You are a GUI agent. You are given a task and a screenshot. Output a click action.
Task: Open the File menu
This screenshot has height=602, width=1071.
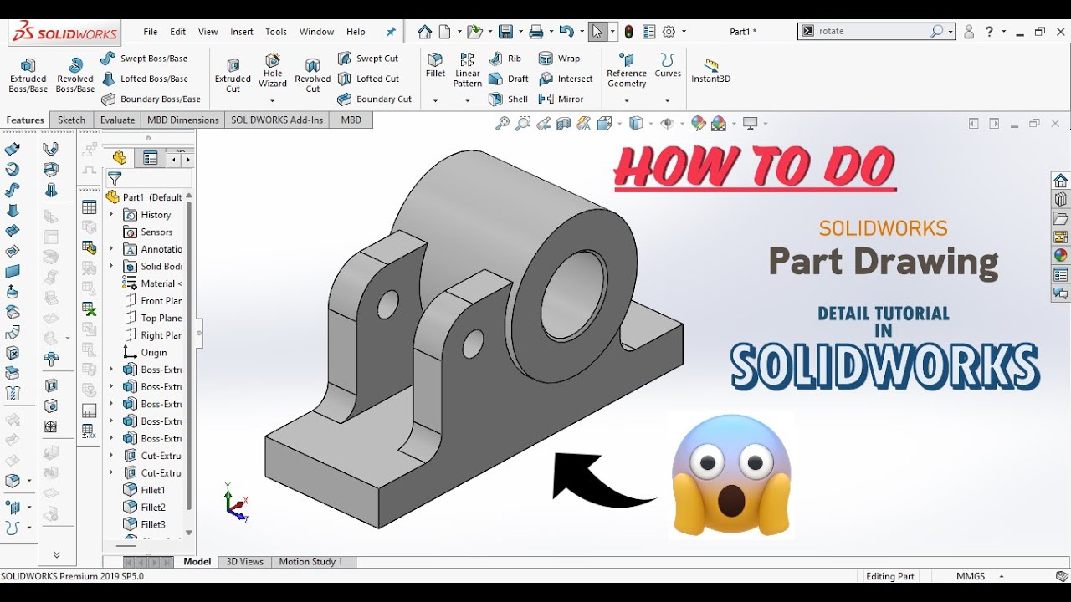point(151,32)
